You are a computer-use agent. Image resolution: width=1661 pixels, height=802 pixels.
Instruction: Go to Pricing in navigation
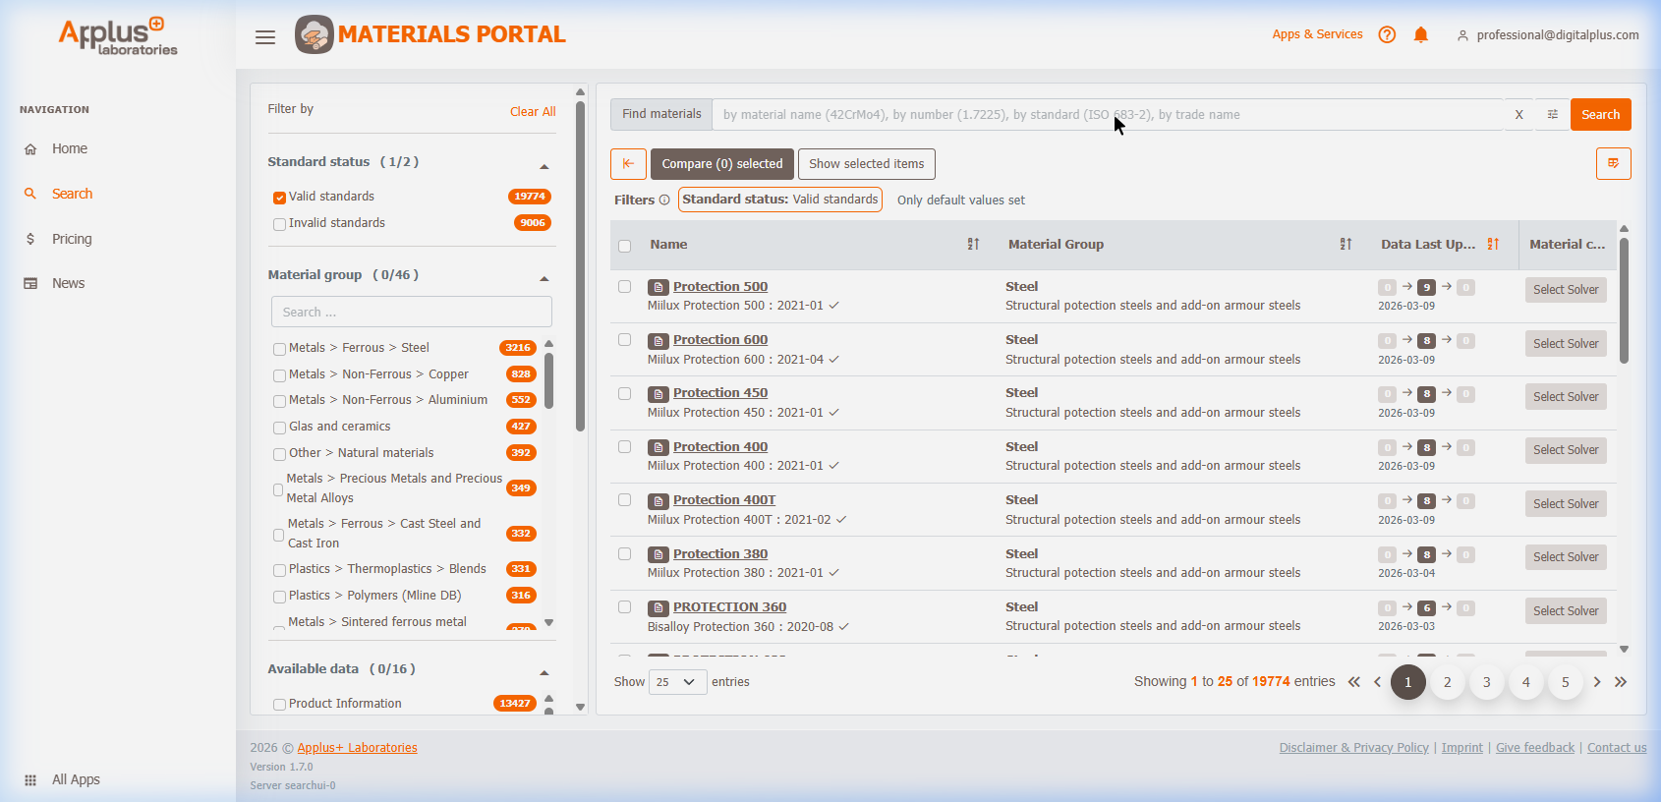(x=72, y=239)
